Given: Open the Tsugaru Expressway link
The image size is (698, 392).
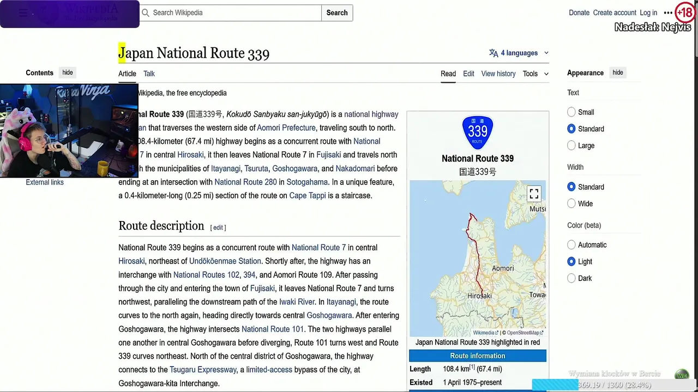Looking at the screenshot, I should point(203,370).
